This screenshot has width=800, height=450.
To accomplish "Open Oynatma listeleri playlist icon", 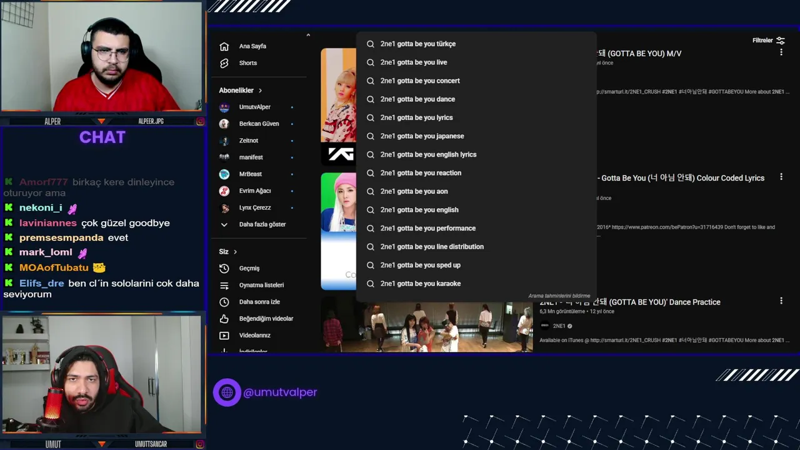I will (x=224, y=285).
